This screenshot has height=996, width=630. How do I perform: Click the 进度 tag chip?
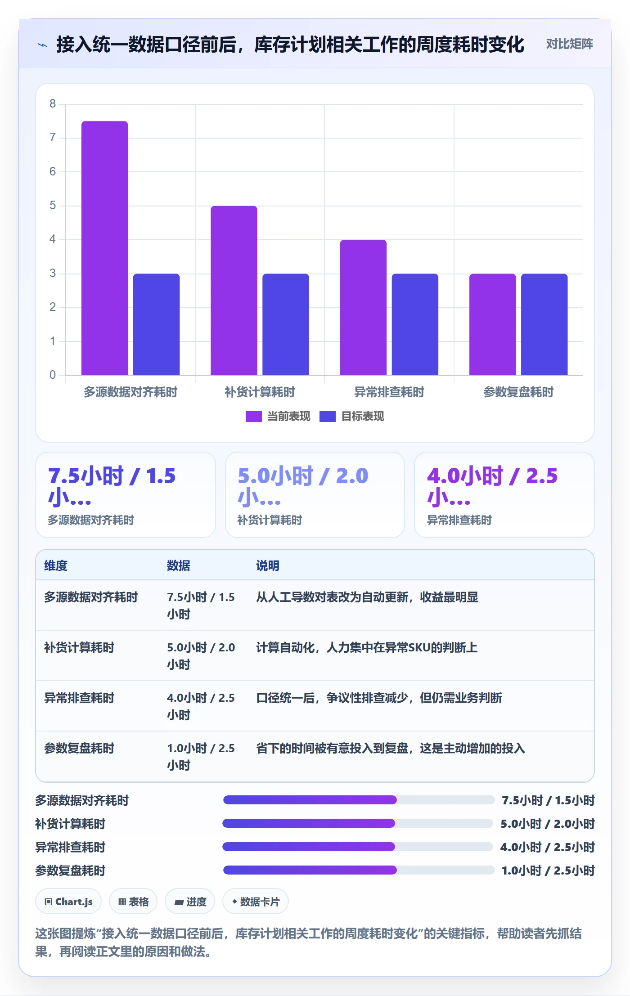[190, 901]
